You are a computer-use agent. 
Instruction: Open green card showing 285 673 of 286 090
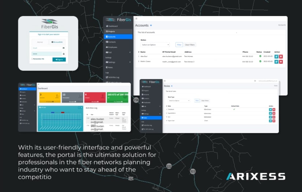point(118,97)
